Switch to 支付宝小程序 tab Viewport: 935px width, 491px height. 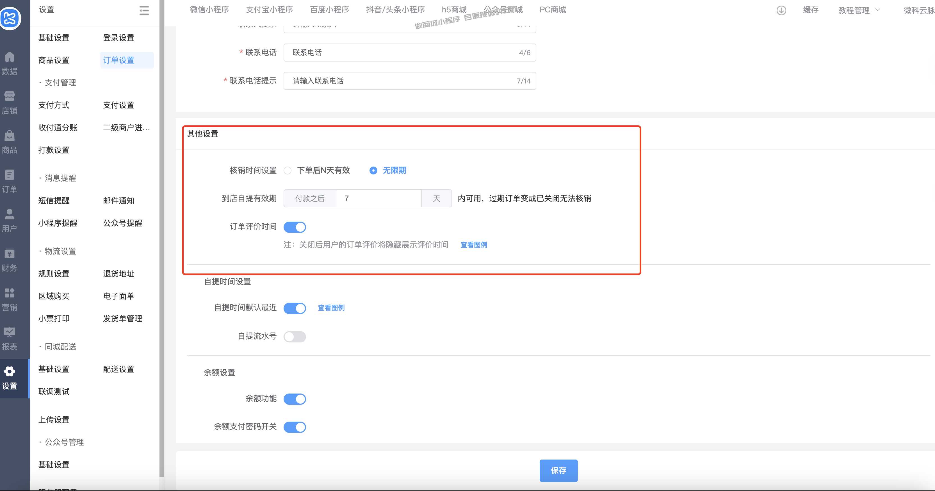[x=269, y=10]
